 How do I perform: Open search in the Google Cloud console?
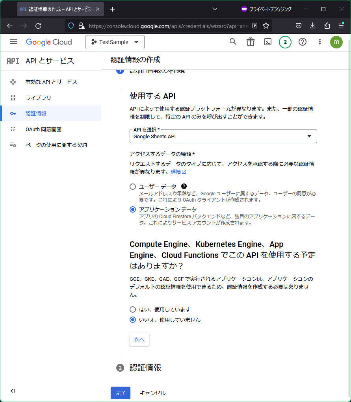(x=233, y=42)
